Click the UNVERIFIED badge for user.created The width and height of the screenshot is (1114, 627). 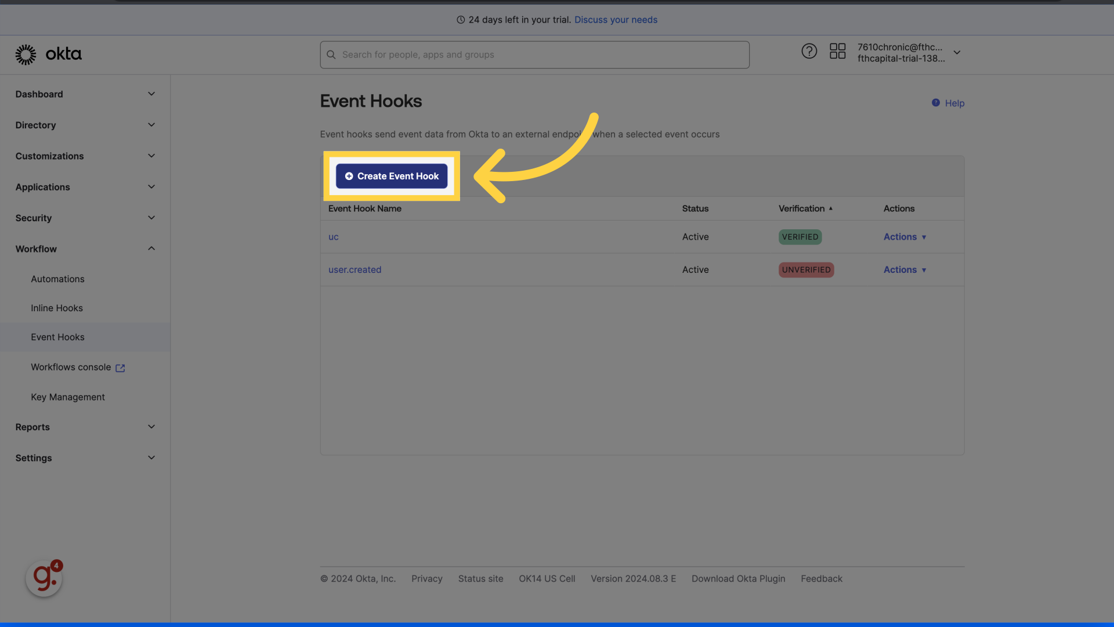(x=806, y=270)
